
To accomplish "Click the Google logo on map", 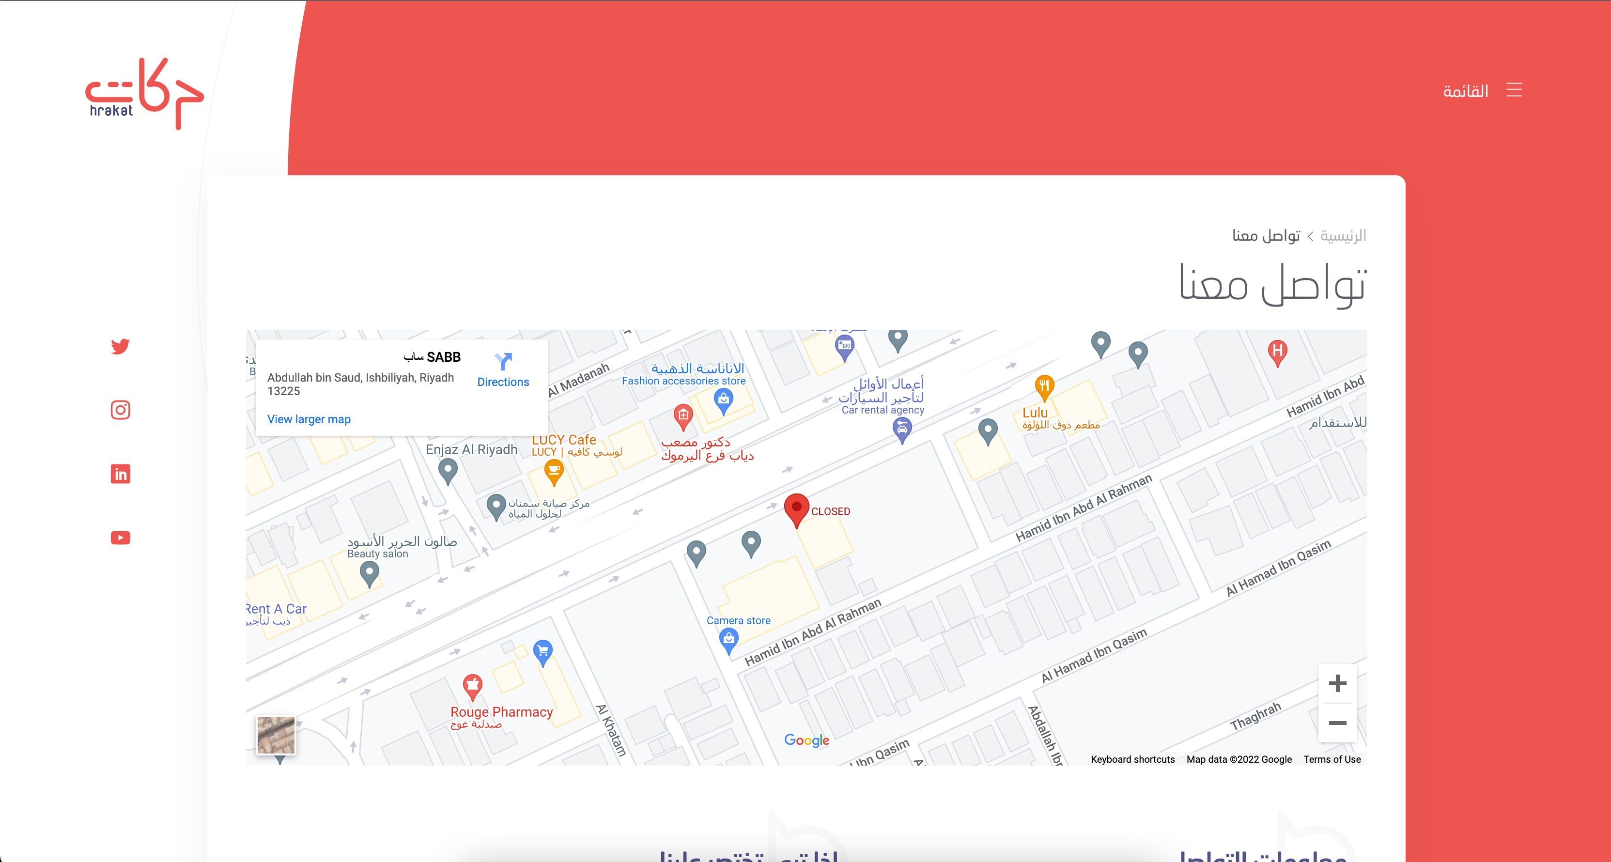I will [x=806, y=740].
